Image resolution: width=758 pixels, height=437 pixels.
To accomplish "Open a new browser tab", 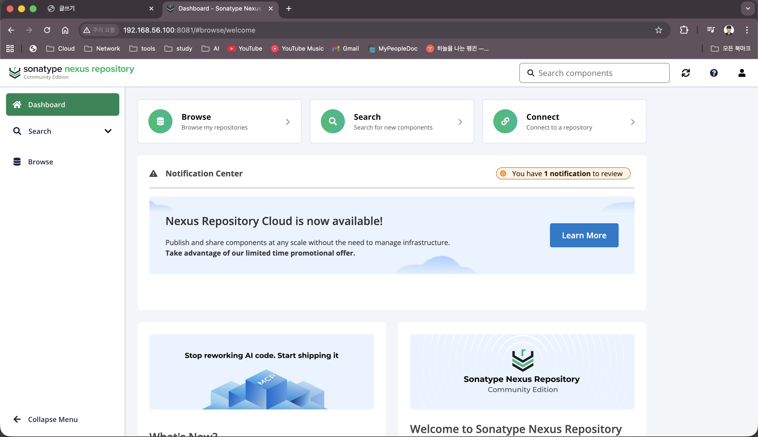I will (x=289, y=9).
